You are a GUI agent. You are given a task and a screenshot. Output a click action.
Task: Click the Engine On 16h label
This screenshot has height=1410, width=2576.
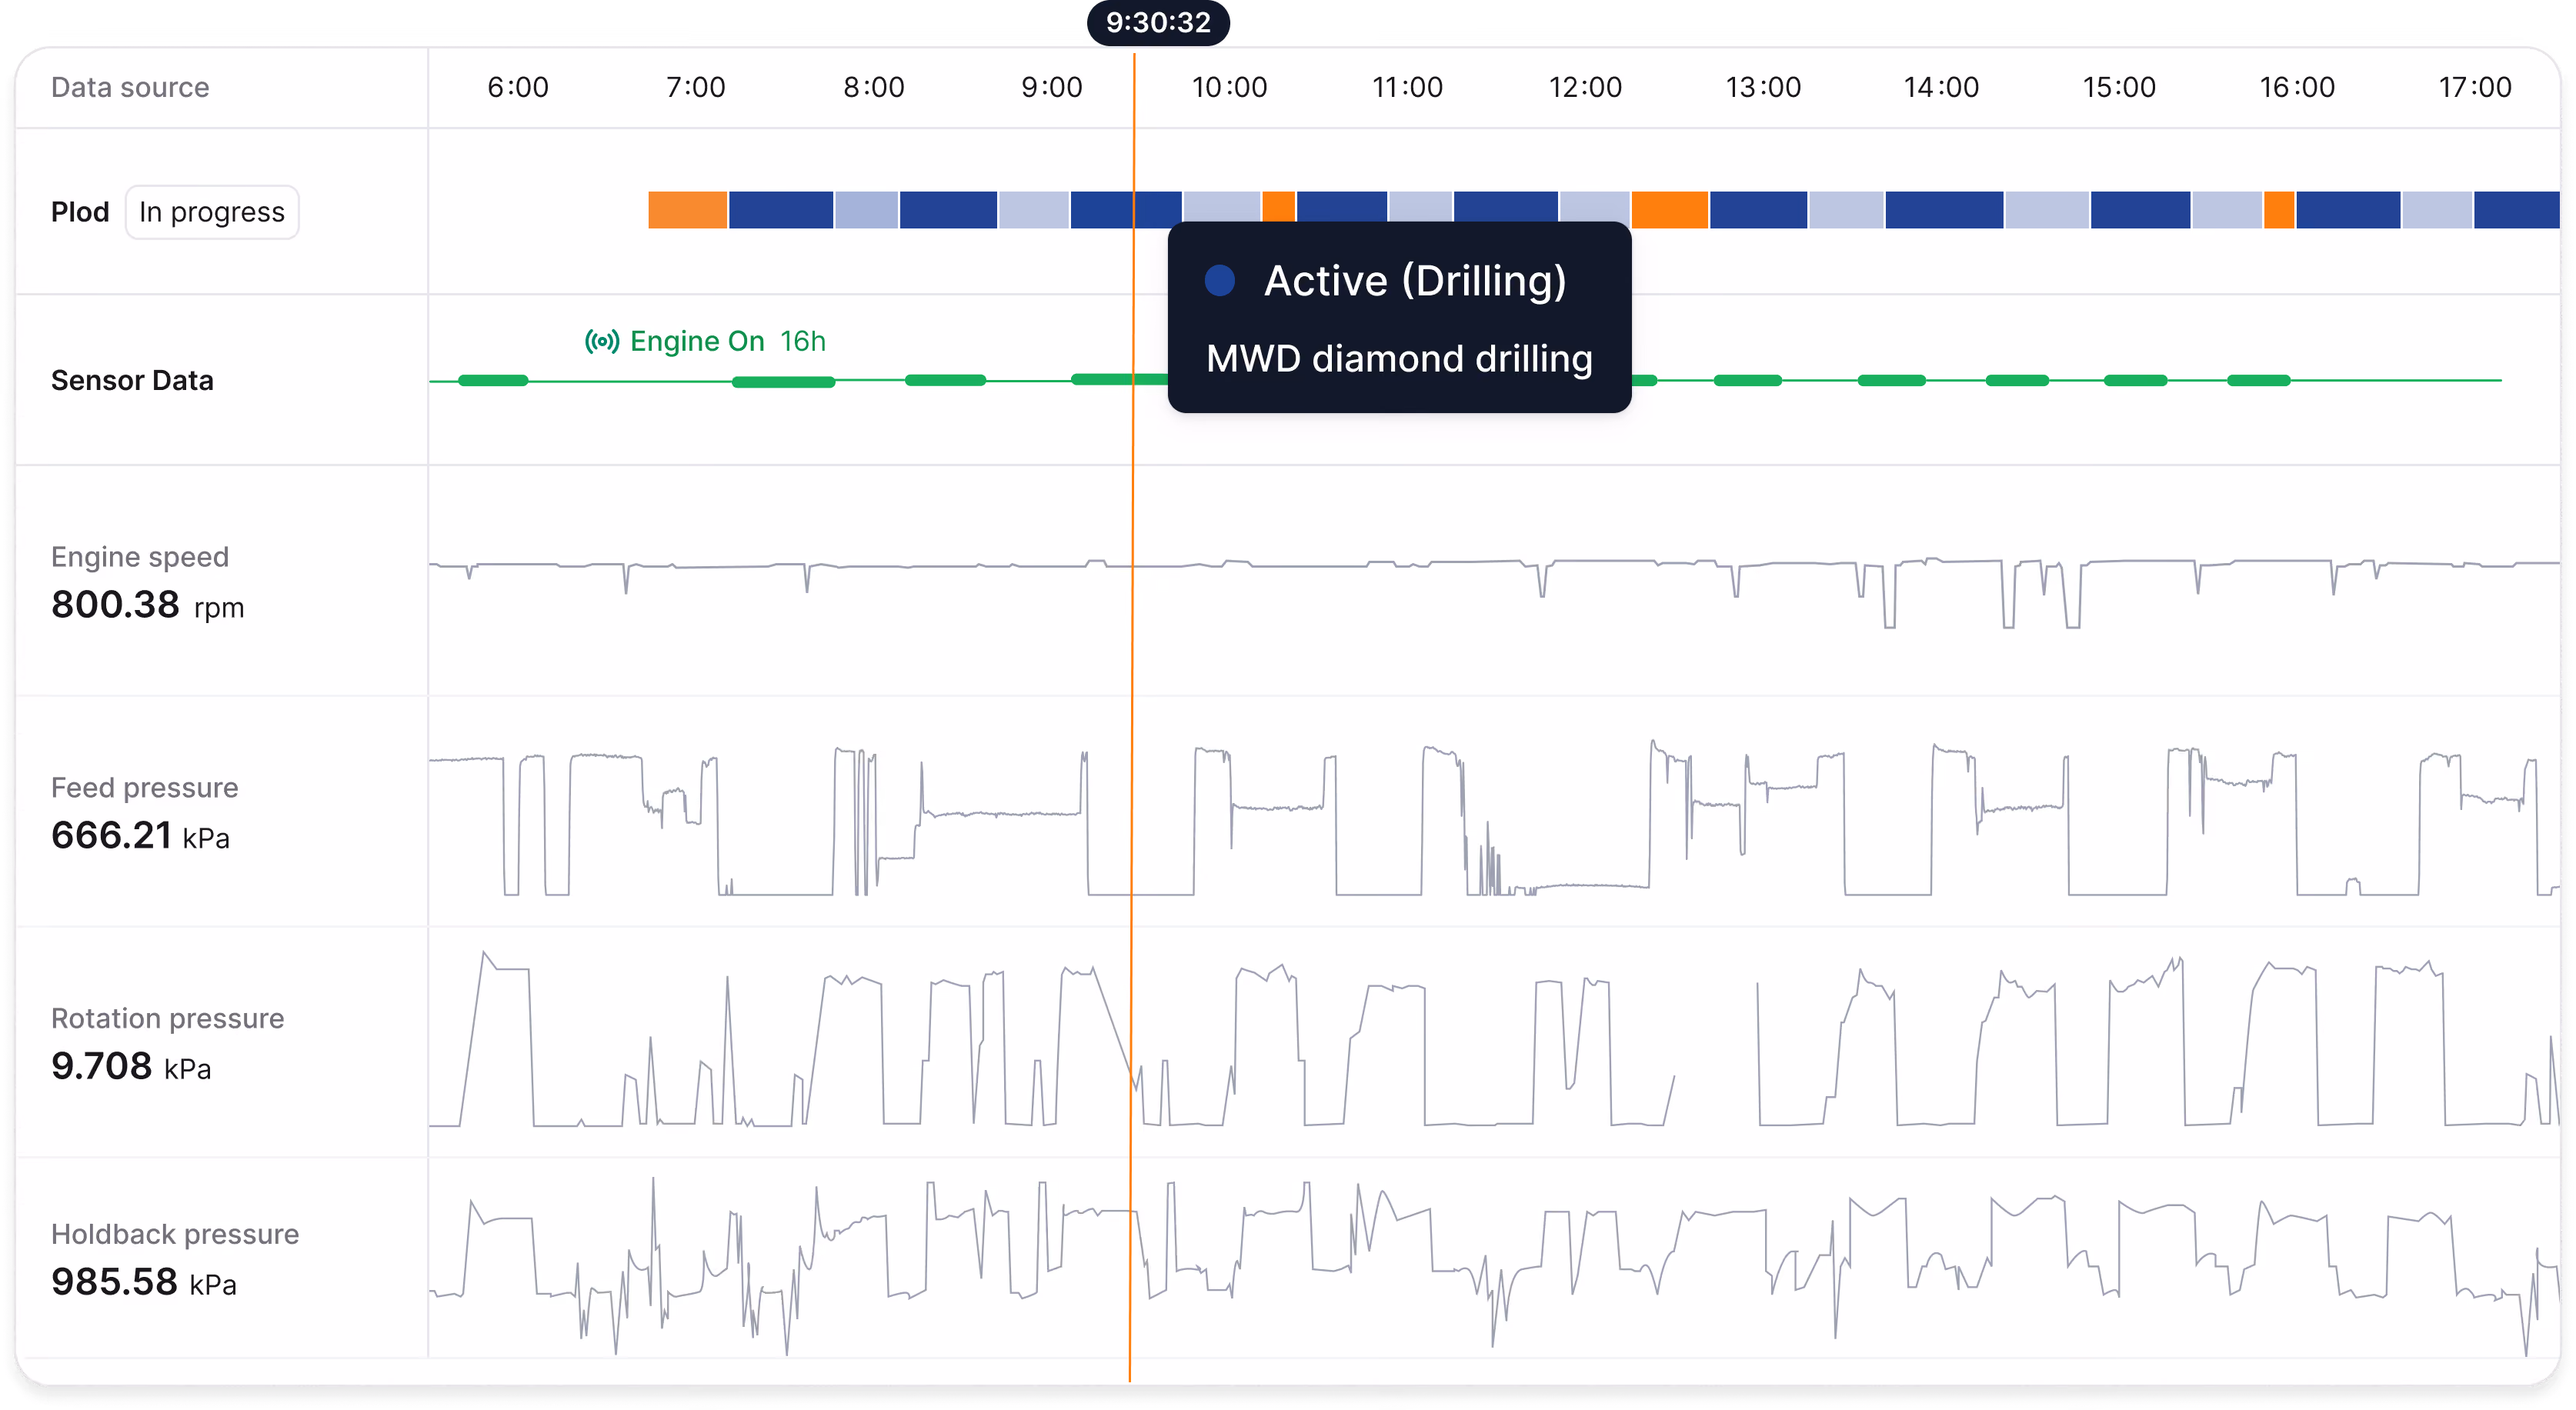727,342
